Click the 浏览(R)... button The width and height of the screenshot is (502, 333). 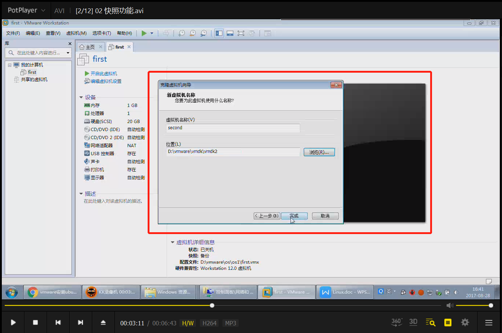319,152
